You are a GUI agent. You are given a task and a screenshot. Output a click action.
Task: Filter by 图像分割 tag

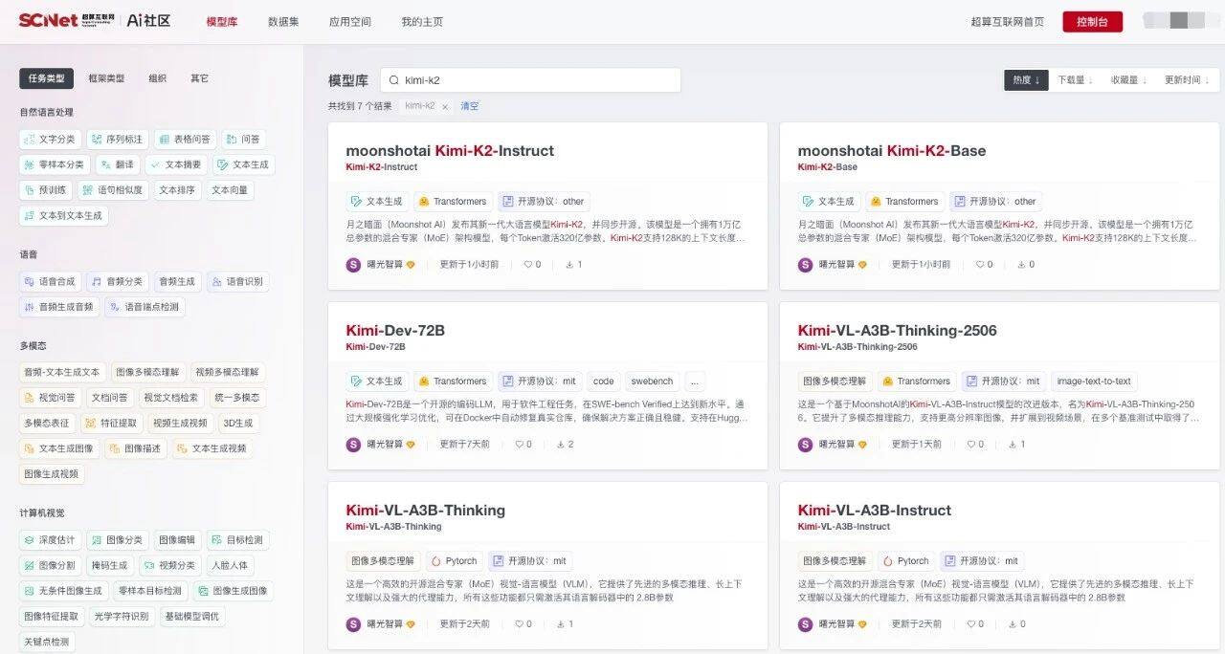[x=50, y=565]
